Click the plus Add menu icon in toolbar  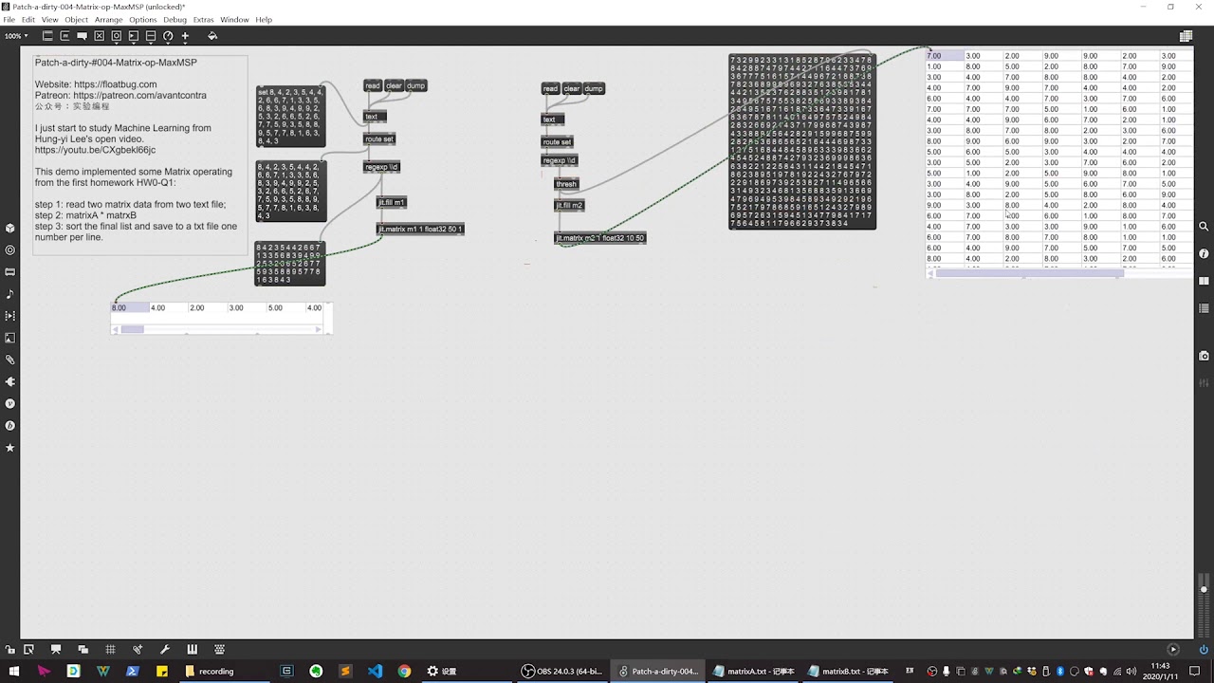tap(185, 36)
